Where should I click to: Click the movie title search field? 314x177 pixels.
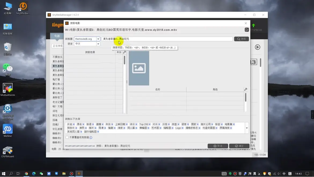point(167,39)
